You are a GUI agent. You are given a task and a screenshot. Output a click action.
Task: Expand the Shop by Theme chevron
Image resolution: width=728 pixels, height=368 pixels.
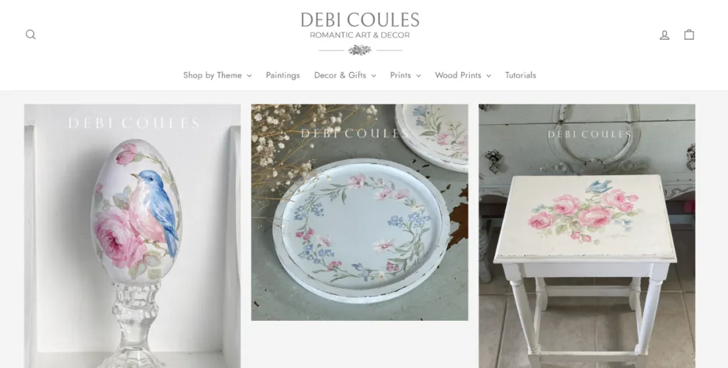coord(249,75)
